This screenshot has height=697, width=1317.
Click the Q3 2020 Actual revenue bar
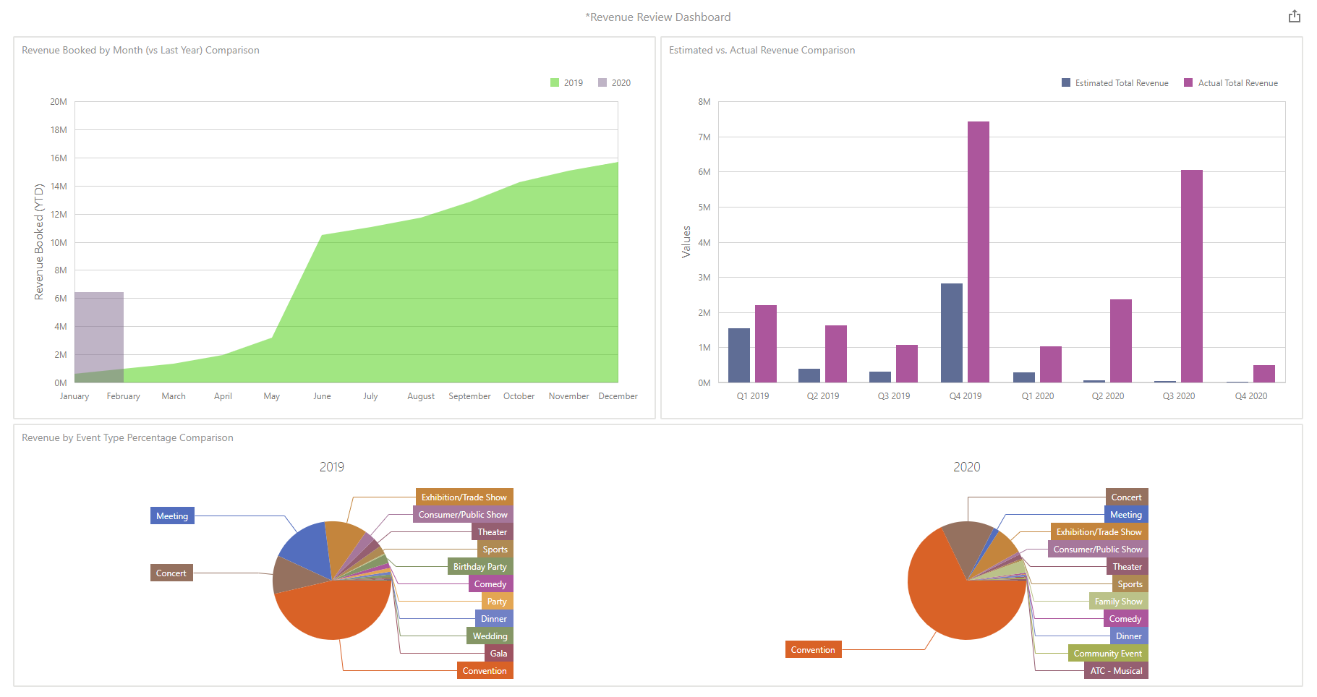[1192, 276]
